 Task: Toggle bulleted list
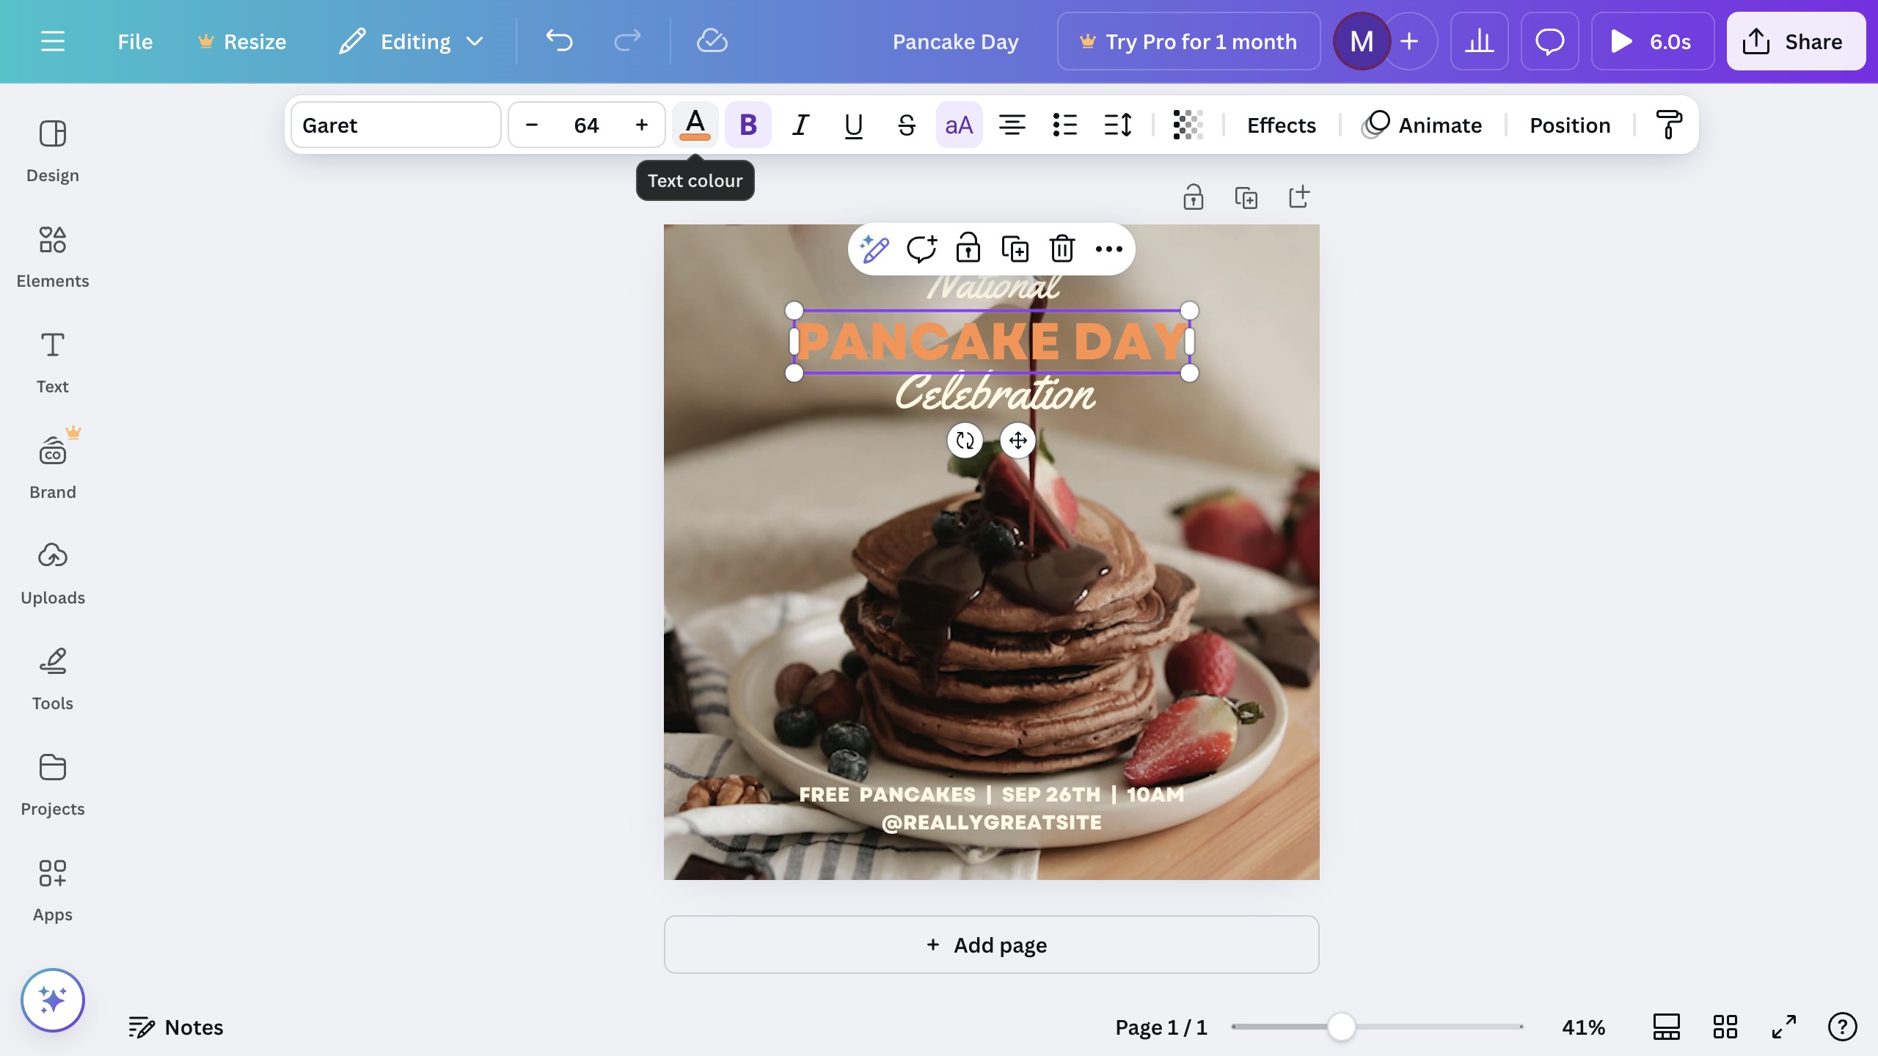[x=1064, y=125]
